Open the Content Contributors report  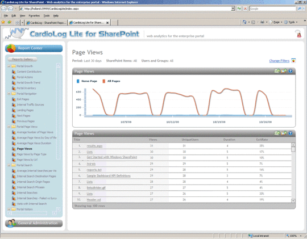coord(29,72)
